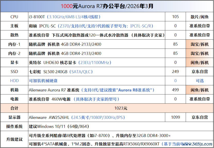Click "淘宝/拆机" in the 内存-2 row
The height and width of the screenshot is (148, 214).
click(x=200, y=53)
